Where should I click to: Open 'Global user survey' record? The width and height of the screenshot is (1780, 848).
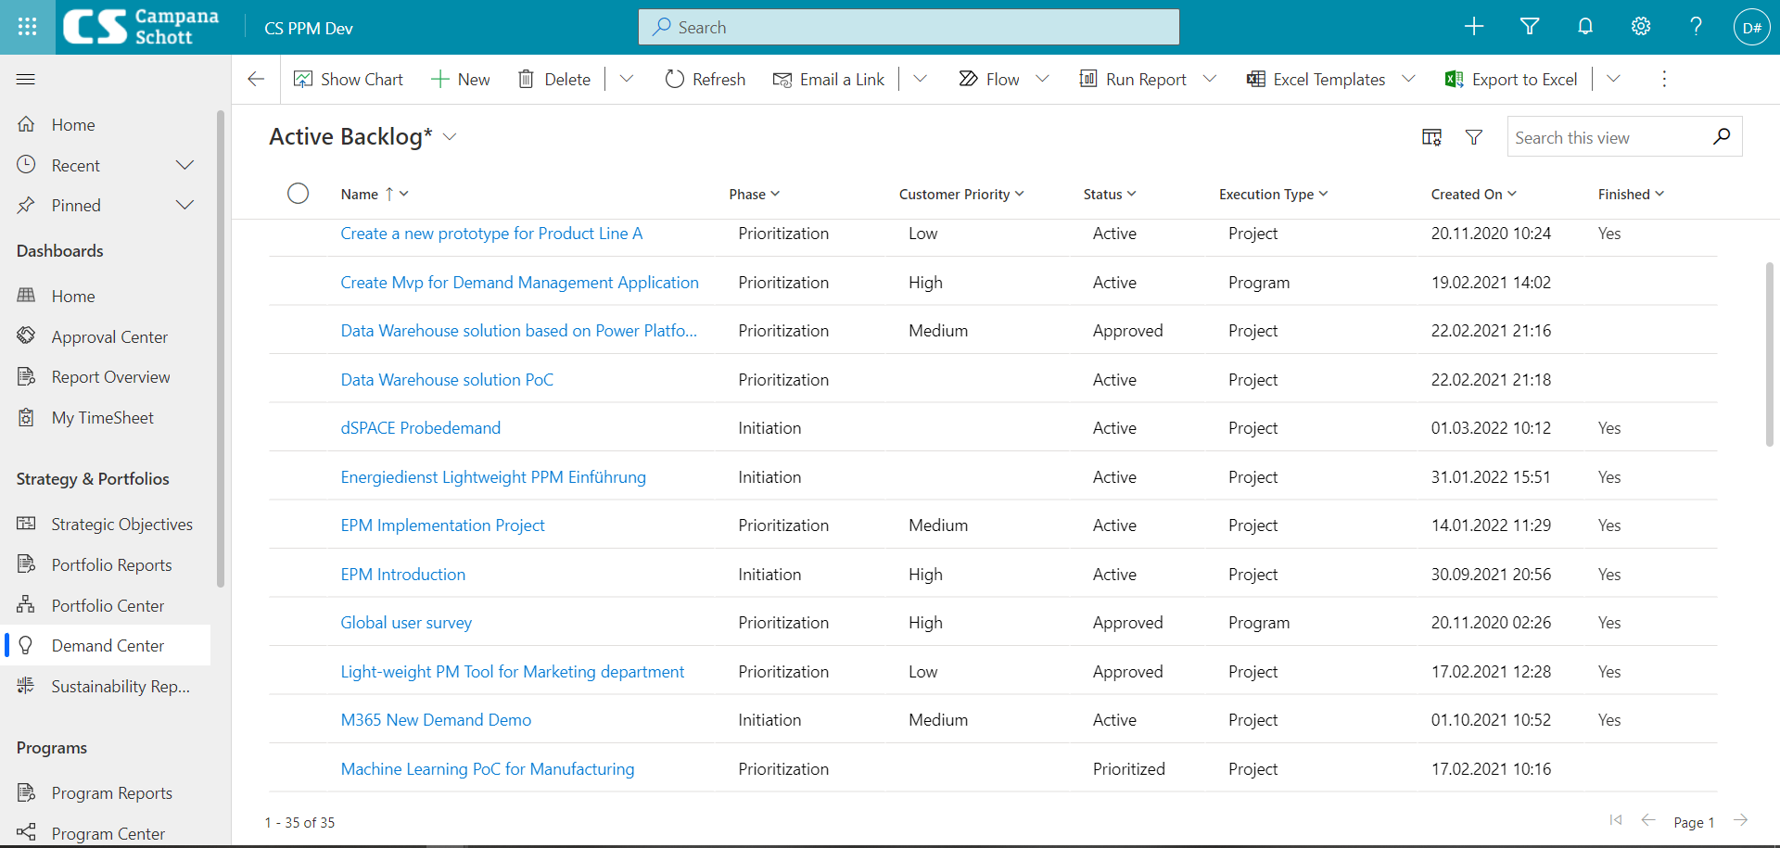[x=406, y=623]
